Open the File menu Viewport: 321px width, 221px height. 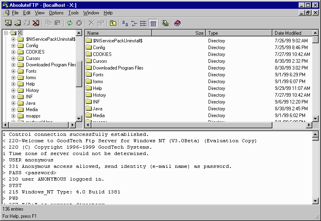coord(15,13)
